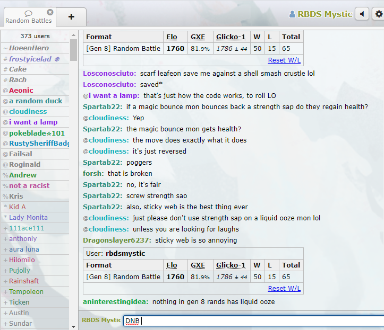
Task: Select user Tempoleon in the list
Action: (x=35, y=292)
